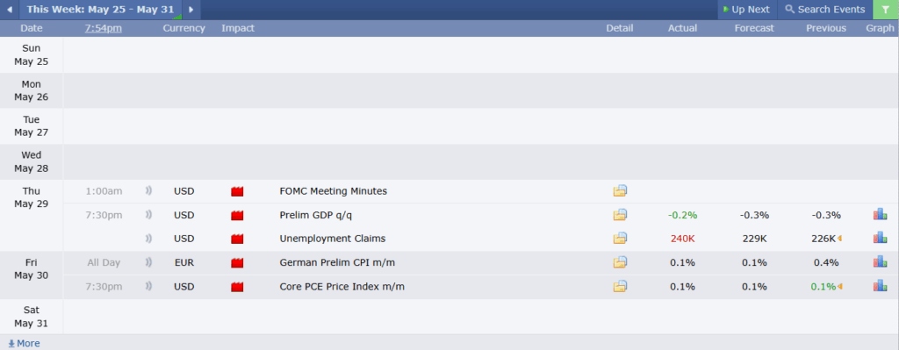Open the green filter funnel icon
Screen dimensions: 899x350
(x=886, y=10)
